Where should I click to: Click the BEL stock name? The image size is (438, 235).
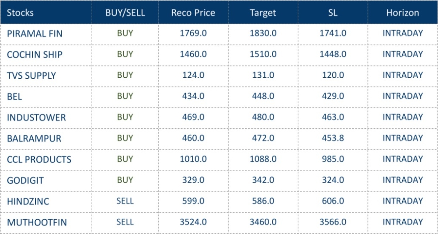point(14,97)
